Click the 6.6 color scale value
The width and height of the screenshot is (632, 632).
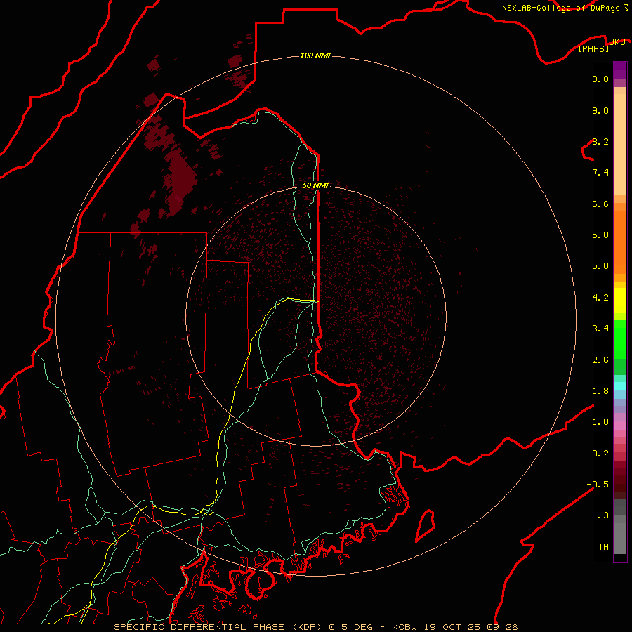pos(600,204)
